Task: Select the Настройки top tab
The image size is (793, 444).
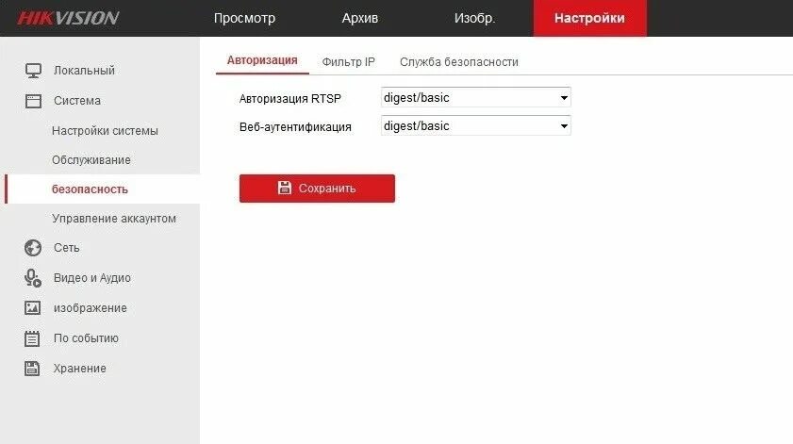Action: pos(589,18)
